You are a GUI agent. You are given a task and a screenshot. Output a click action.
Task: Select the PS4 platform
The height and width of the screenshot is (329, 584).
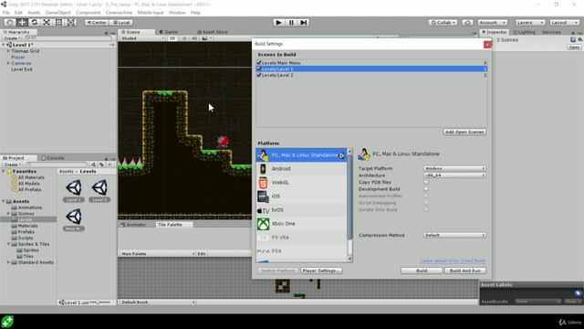[301, 251]
